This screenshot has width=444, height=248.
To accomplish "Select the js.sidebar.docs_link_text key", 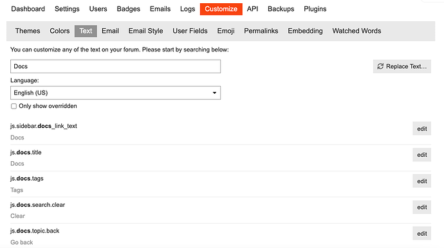I will click(x=44, y=126).
